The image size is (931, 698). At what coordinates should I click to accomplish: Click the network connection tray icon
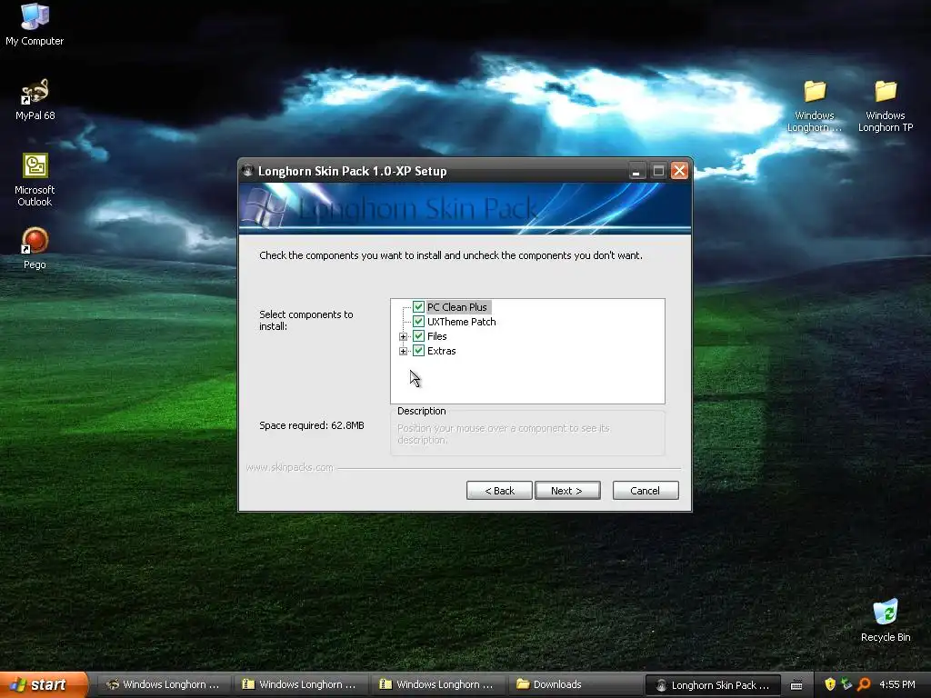(x=846, y=684)
